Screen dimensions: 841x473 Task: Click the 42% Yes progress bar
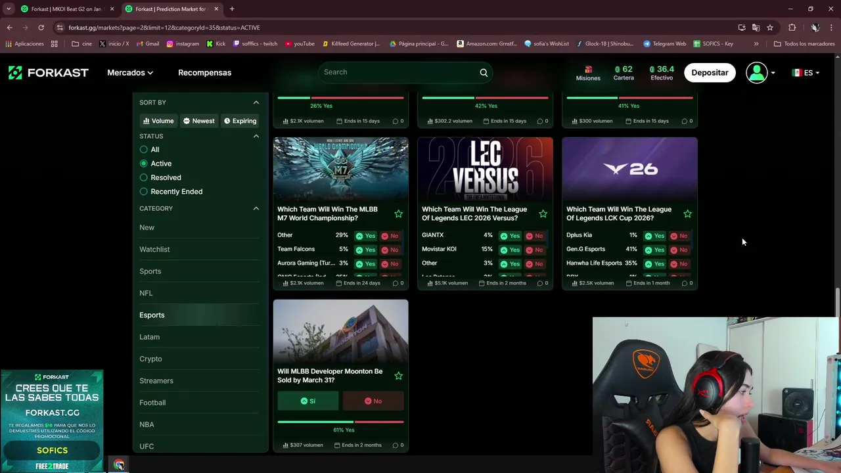tap(485, 98)
